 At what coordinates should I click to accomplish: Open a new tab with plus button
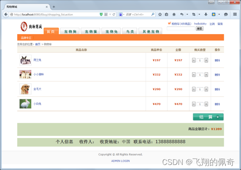pyautogui.click(x=54, y=7)
